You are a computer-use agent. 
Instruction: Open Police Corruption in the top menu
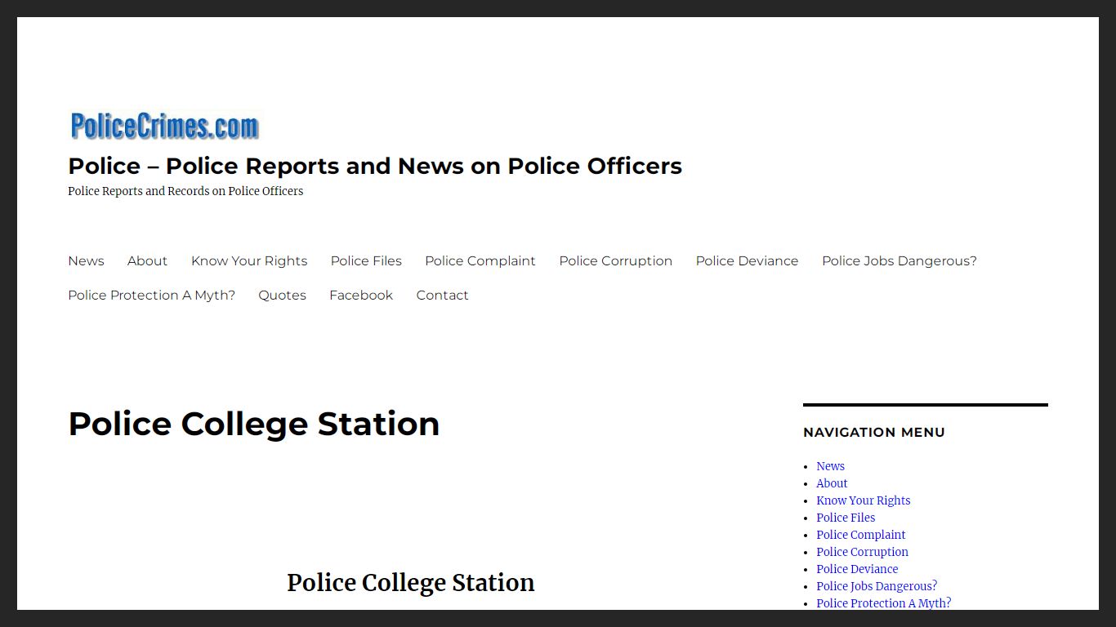coord(616,261)
